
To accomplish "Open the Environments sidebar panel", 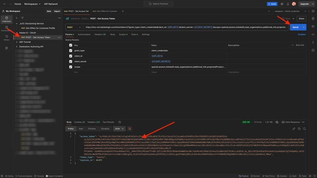I will click(x=6, y=28).
